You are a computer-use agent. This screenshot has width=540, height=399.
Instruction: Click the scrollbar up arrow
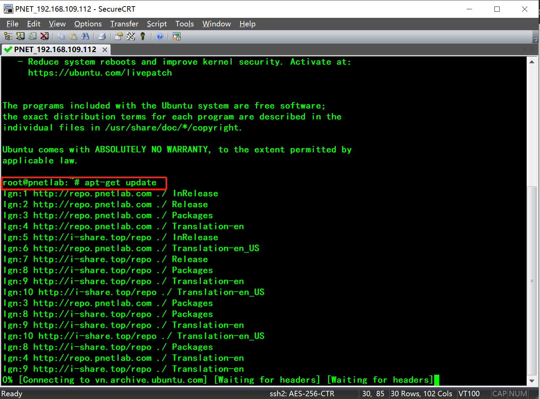tap(532, 62)
